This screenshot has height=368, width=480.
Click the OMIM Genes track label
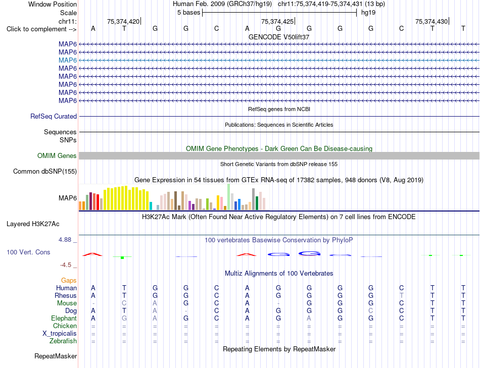coord(57,155)
